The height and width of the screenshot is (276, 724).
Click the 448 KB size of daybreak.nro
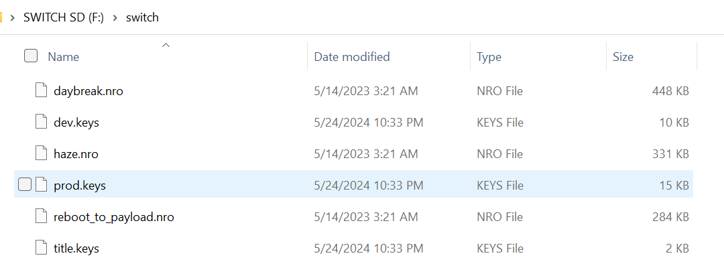[670, 91]
